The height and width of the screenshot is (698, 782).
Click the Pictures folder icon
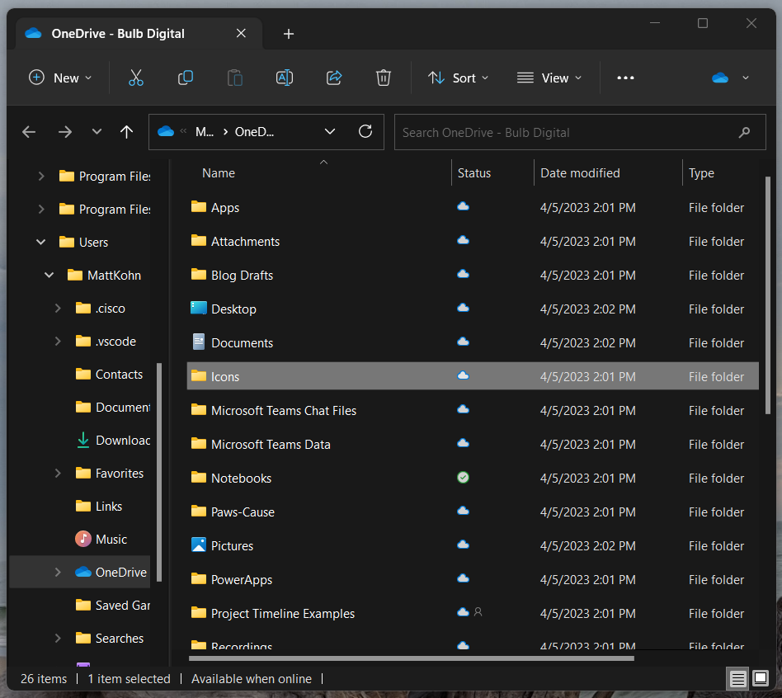[199, 545]
